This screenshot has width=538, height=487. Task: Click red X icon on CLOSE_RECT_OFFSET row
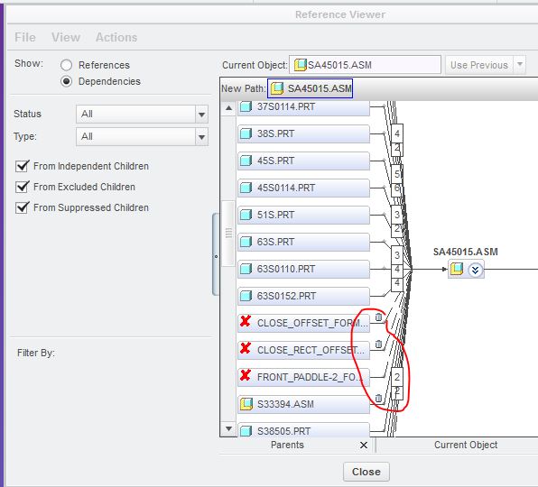246,348
